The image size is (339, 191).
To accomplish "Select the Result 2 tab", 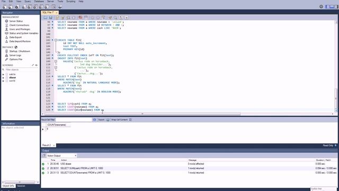I will [x=47, y=145].
